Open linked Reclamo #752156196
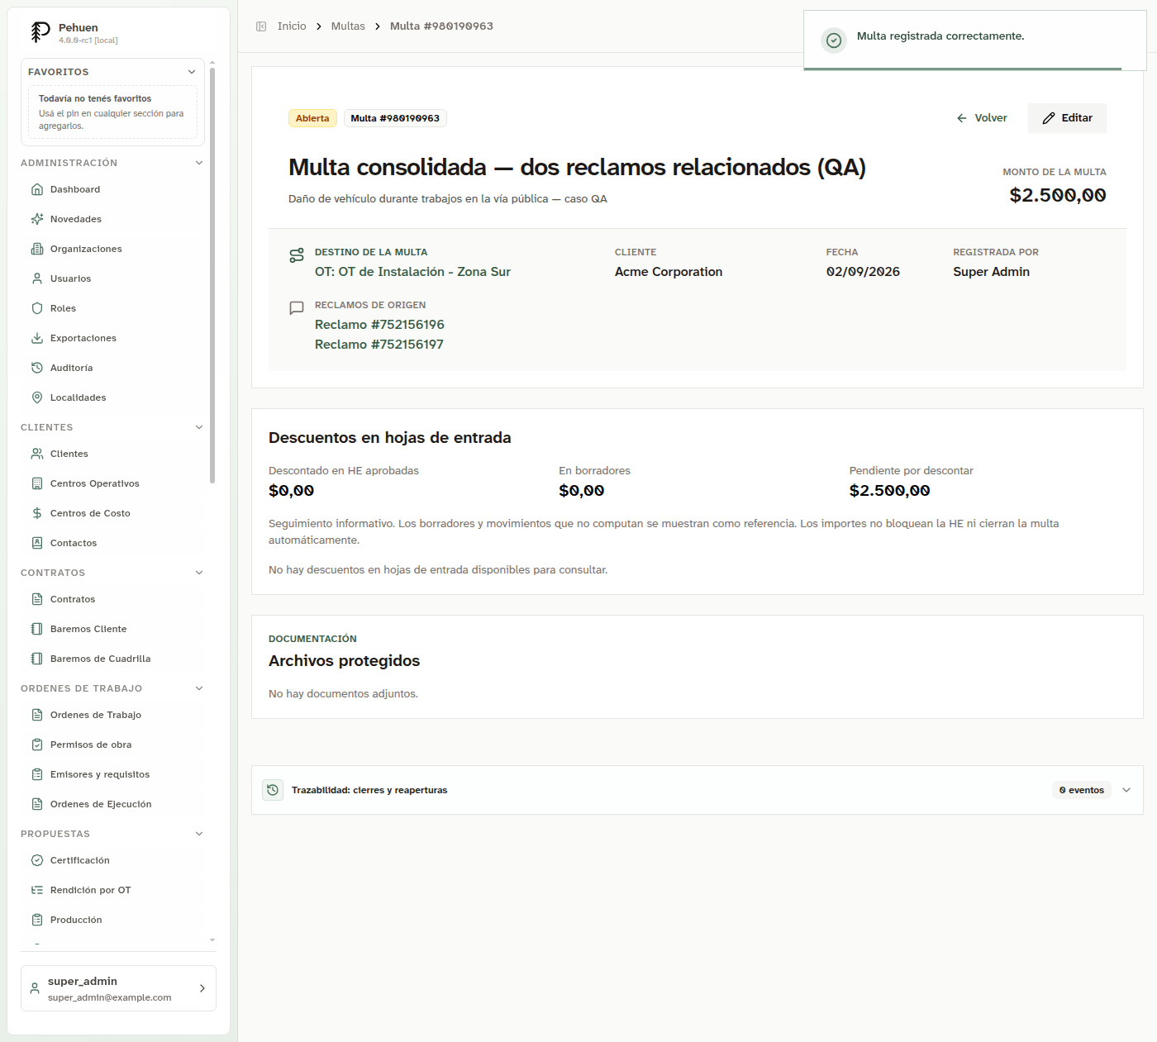This screenshot has height=1042, width=1157. tap(379, 325)
